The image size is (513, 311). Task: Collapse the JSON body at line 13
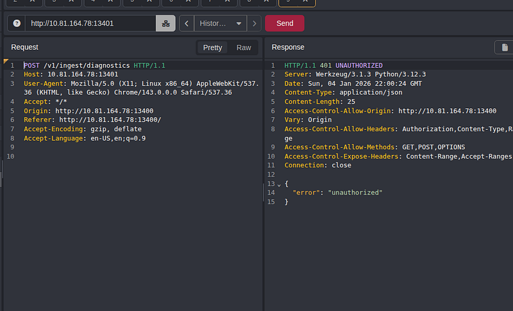point(279,185)
